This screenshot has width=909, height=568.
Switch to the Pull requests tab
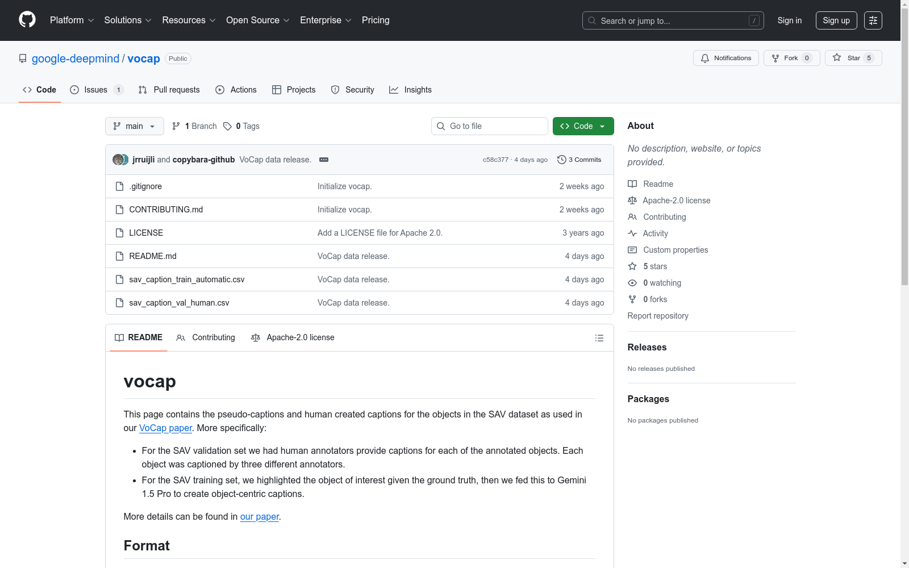(169, 90)
